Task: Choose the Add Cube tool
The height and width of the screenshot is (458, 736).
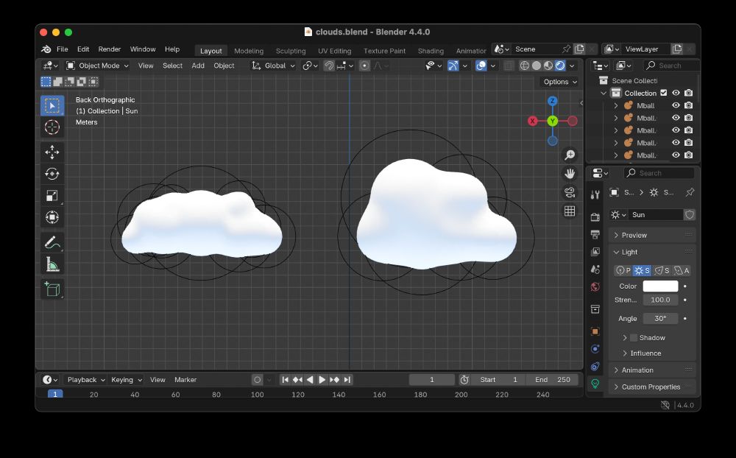Action: pos(52,289)
